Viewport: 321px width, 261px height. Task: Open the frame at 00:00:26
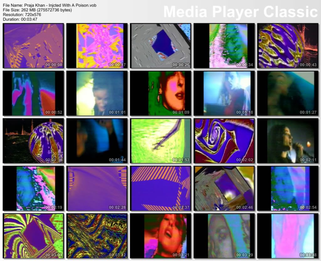[x=161, y=46]
